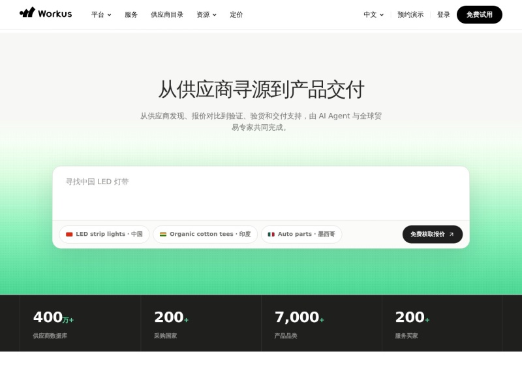Click the 预约演示 link
The image size is (522, 392).
410,14
